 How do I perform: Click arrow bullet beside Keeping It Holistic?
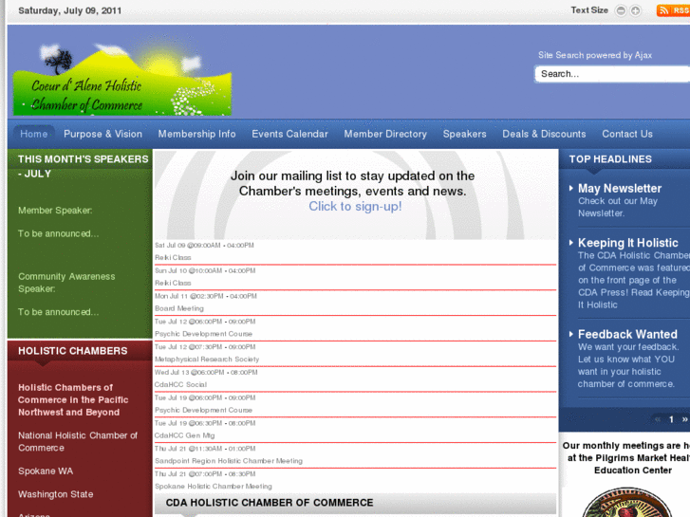tap(571, 243)
